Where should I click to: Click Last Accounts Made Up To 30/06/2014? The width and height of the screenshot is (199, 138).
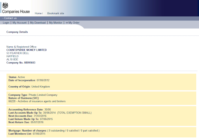point(32,113)
